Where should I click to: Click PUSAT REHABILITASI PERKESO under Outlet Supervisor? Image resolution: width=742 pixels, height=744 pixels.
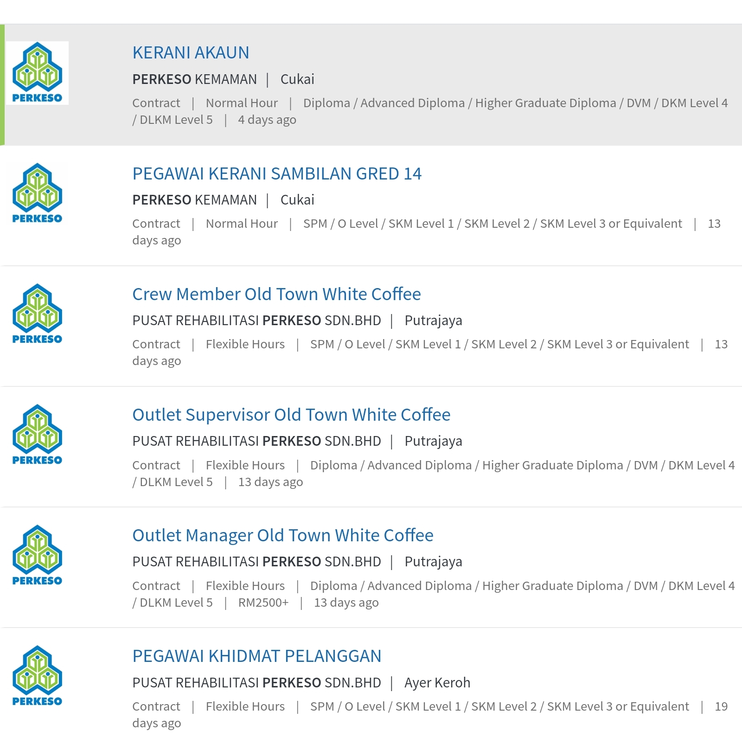pos(256,441)
